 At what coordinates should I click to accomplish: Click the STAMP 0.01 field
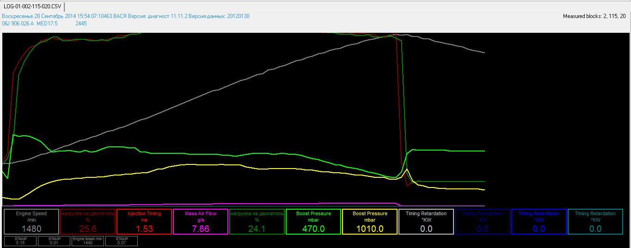coord(54,241)
